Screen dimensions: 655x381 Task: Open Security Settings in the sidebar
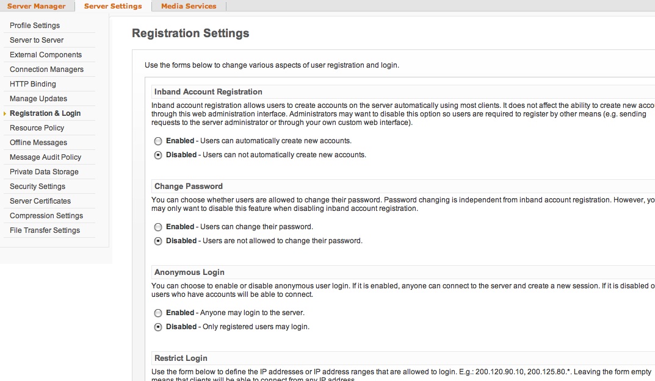pyautogui.click(x=37, y=187)
